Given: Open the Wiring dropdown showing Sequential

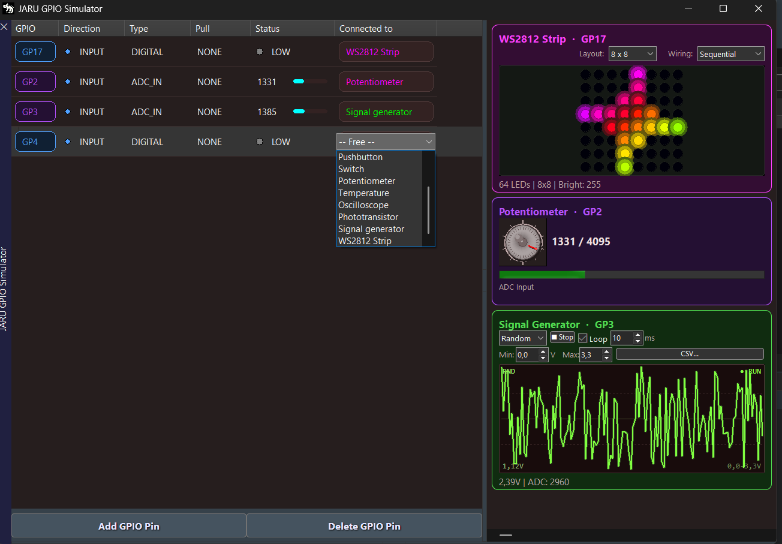Looking at the screenshot, I should point(730,53).
